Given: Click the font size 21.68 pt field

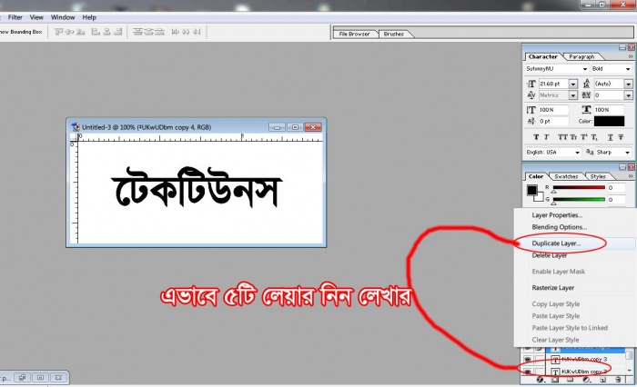Looking at the screenshot, I should click(x=553, y=84).
